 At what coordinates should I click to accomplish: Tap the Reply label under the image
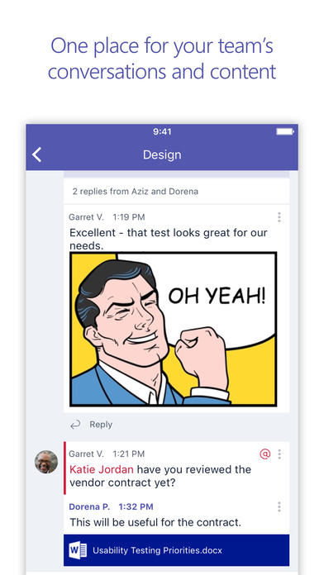click(101, 425)
